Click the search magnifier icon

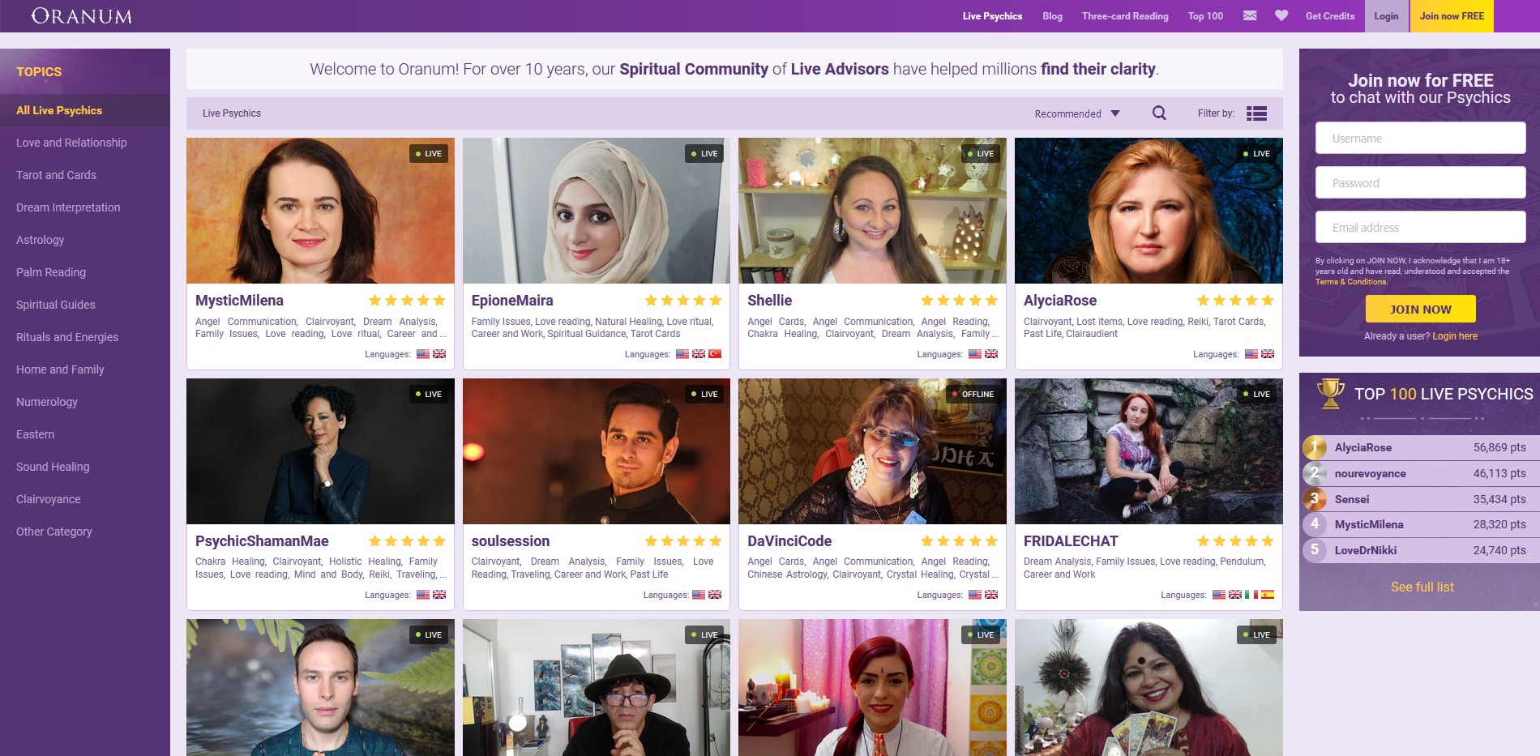pos(1159,113)
